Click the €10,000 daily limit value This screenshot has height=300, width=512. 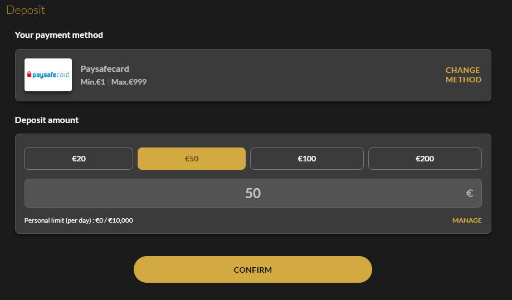point(120,220)
